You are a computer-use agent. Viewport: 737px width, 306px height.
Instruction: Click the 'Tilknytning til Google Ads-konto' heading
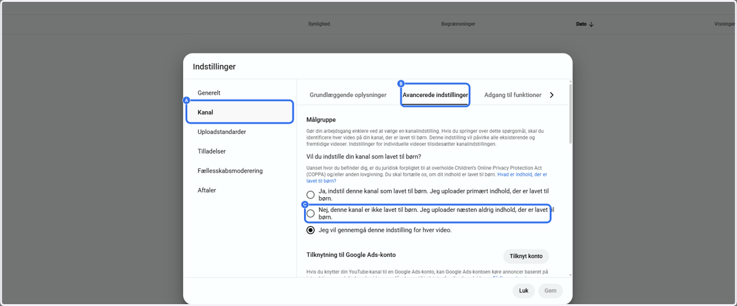(x=351, y=254)
